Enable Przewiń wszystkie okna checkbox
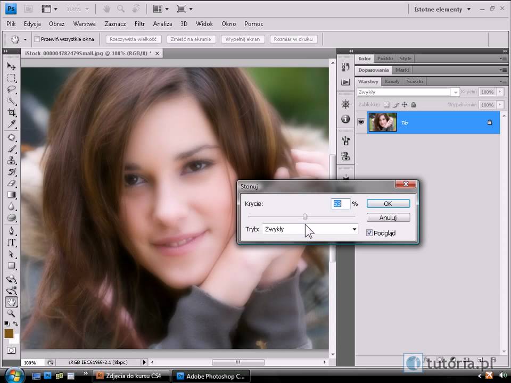 tap(37, 39)
